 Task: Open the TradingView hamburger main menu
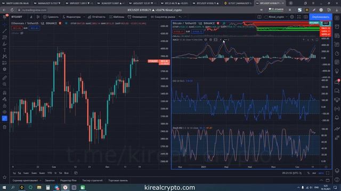tap(5, 17)
